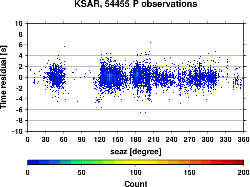The width and height of the screenshot is (250, 187).
Task: Click the colorbar tick label 200
Action: 243,172
